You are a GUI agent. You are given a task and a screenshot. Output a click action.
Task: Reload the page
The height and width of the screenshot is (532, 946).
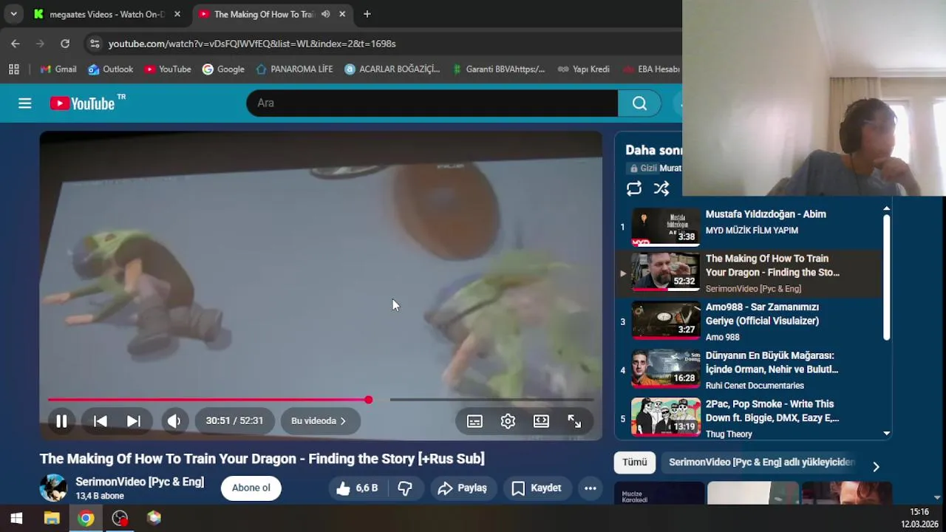point(65,44)
